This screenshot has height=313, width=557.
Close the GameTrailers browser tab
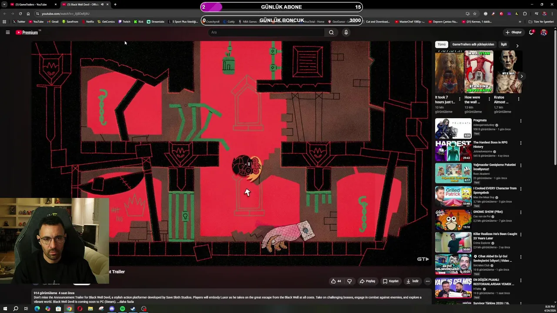tap(55, 4)
